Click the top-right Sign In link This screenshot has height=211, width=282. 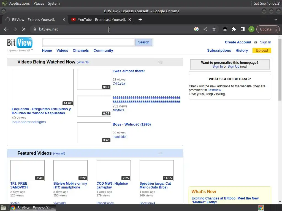[265, 42]
